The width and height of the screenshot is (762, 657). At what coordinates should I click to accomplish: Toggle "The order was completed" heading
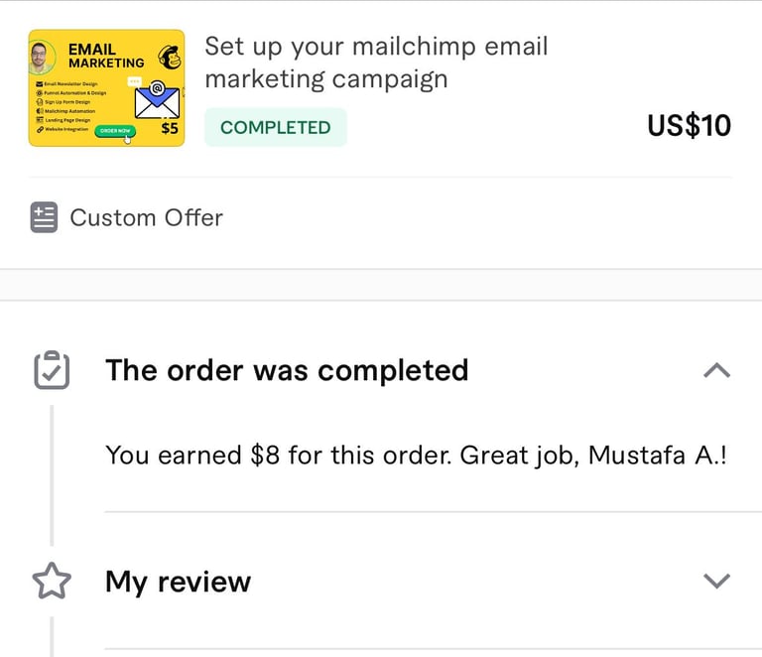[287, 370]
